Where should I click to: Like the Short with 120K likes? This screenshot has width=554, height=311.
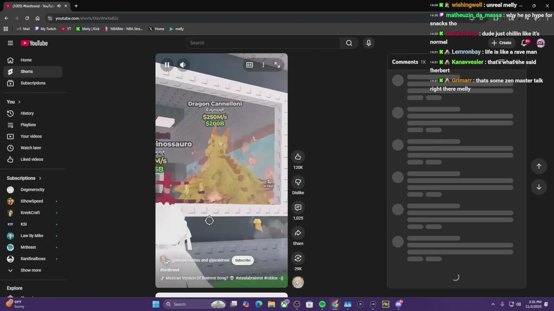(x=298, y=156)
